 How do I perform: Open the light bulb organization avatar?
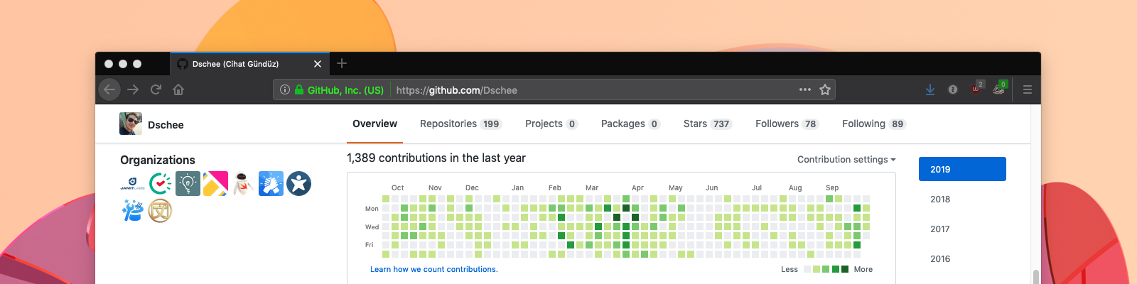188,184
